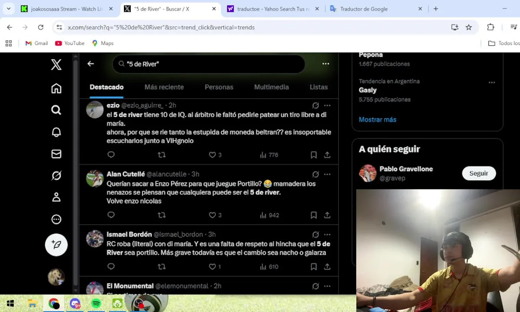Go to Home in X sidebar
The image size is (520, 312).
click(x=56, y=88)
